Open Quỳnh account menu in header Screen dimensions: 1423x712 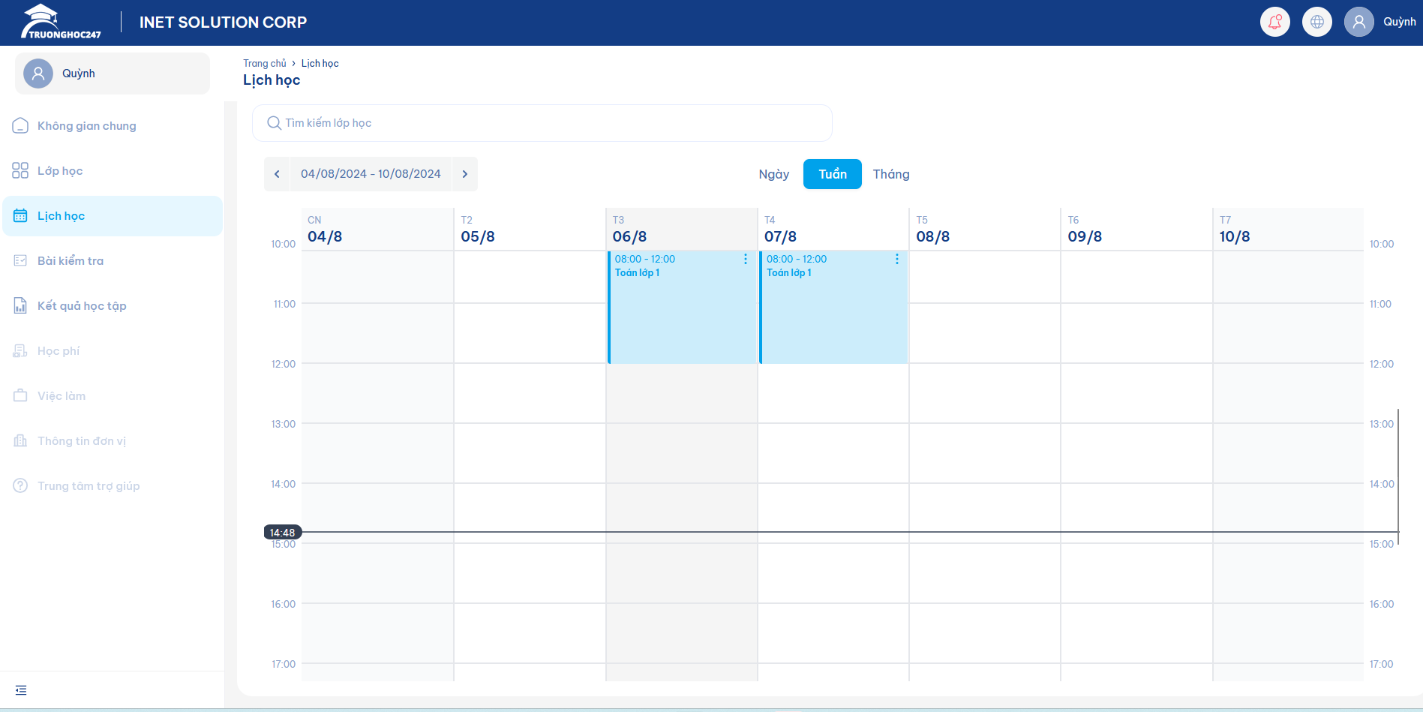[x=1380, y=22]
